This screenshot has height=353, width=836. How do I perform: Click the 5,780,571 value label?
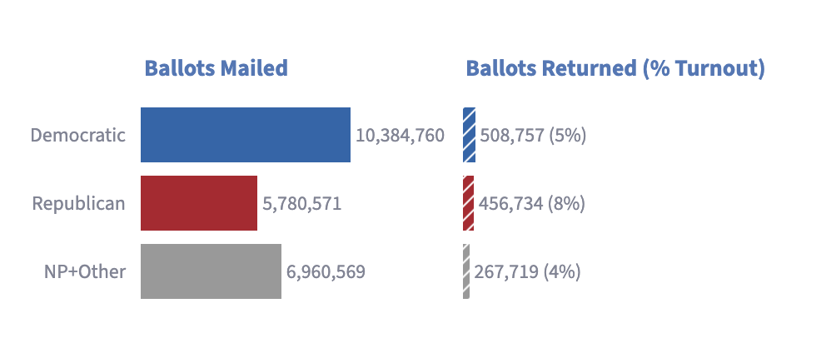301,204
